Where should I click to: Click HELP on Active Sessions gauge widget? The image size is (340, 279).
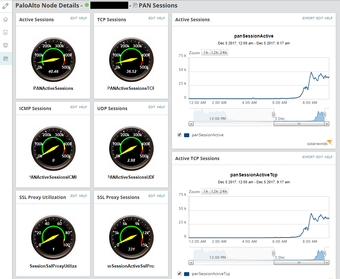(x=83, y=18)
